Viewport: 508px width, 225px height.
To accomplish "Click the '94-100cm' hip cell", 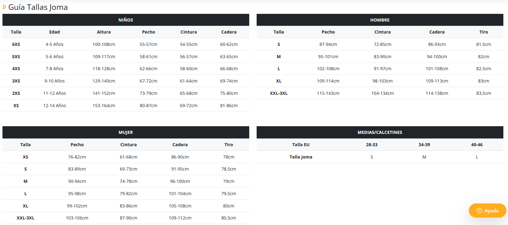I will [437, 57].
